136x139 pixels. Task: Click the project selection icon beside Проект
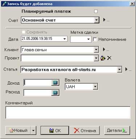click(103, 58)
